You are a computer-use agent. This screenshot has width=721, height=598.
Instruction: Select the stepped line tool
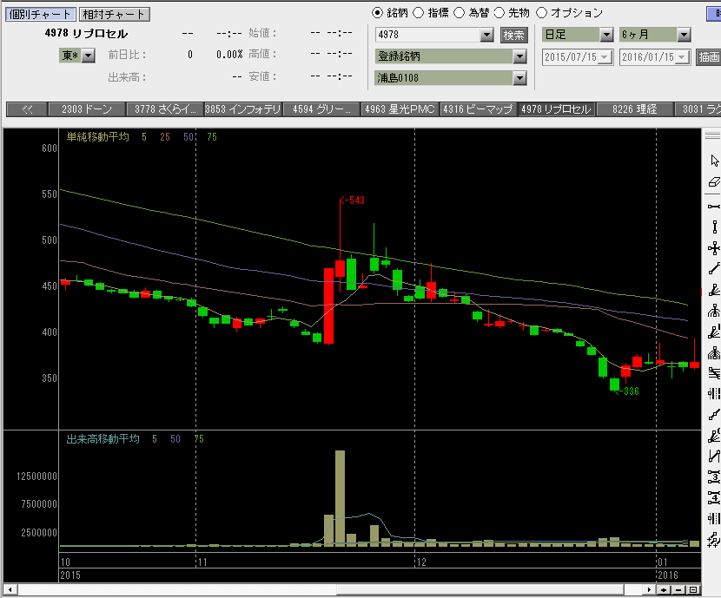(714, 415)
